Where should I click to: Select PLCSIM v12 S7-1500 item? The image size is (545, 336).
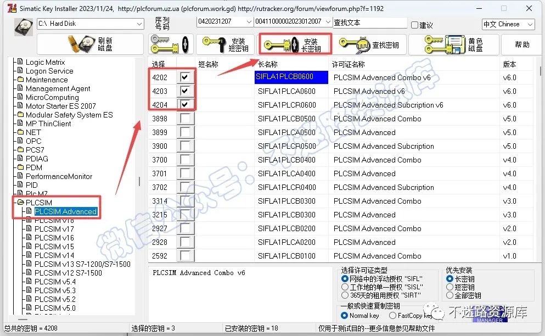coord(68,273)
